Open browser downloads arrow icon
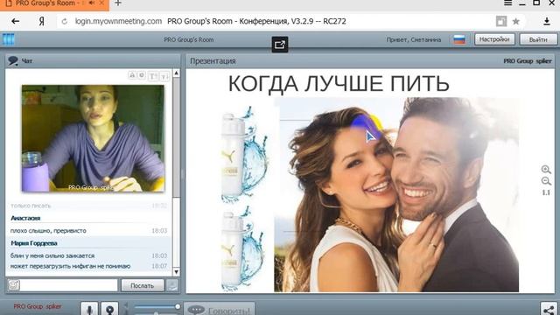The width and height of the screenshot is (560, 315). (546, 21)
